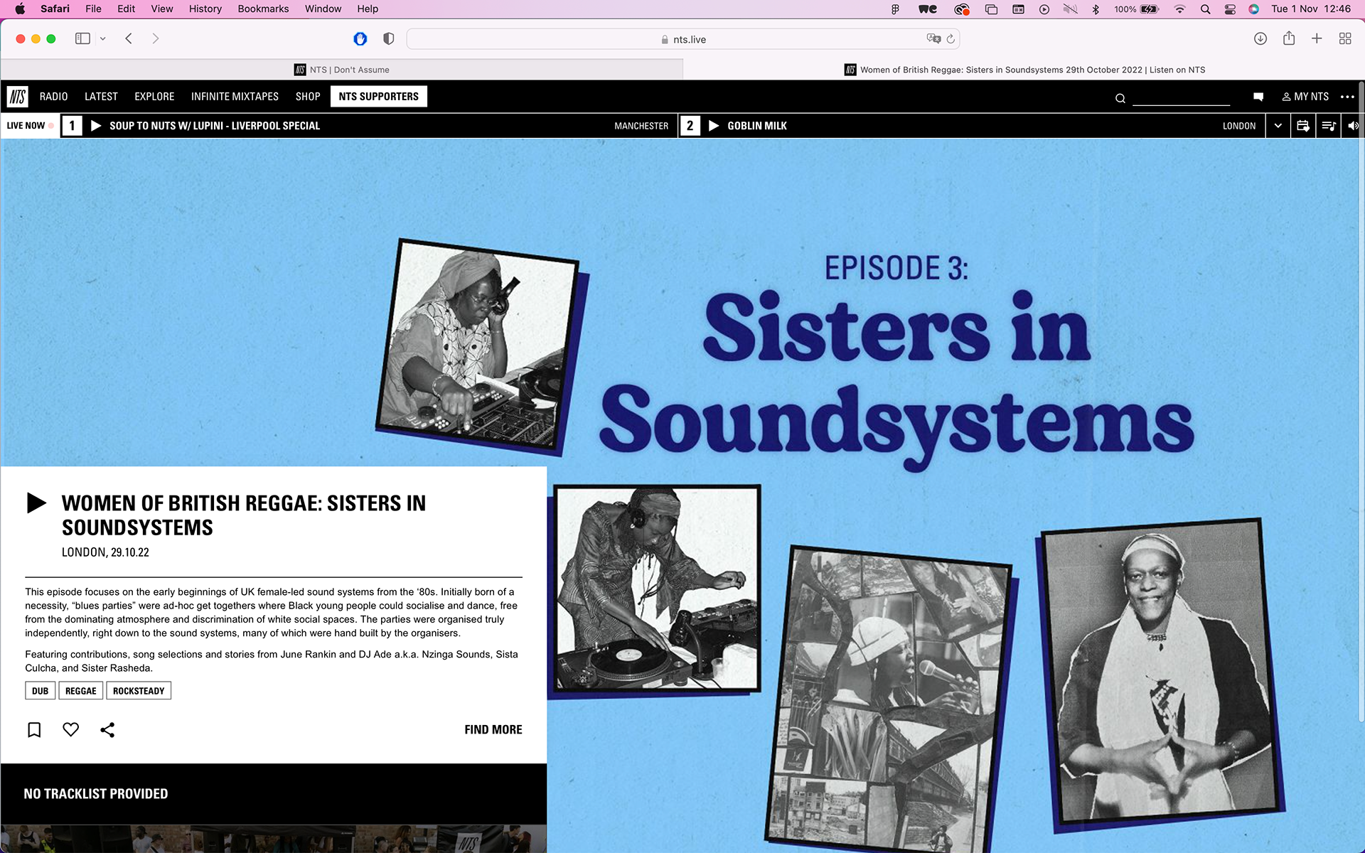Click the MANCHESTER location label on channel 1
Viewport: 1365px width, 853px height.
click(x=641, y=126)
